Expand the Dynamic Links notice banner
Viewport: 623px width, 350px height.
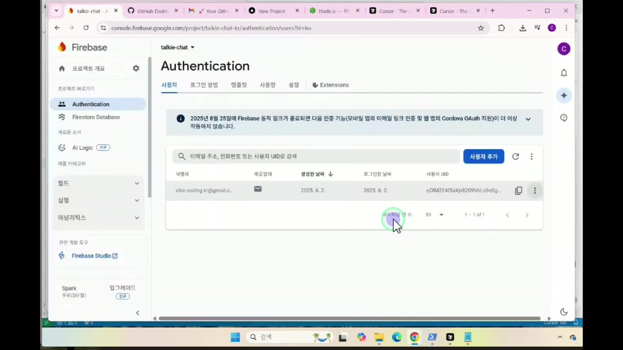coord(528,119)
